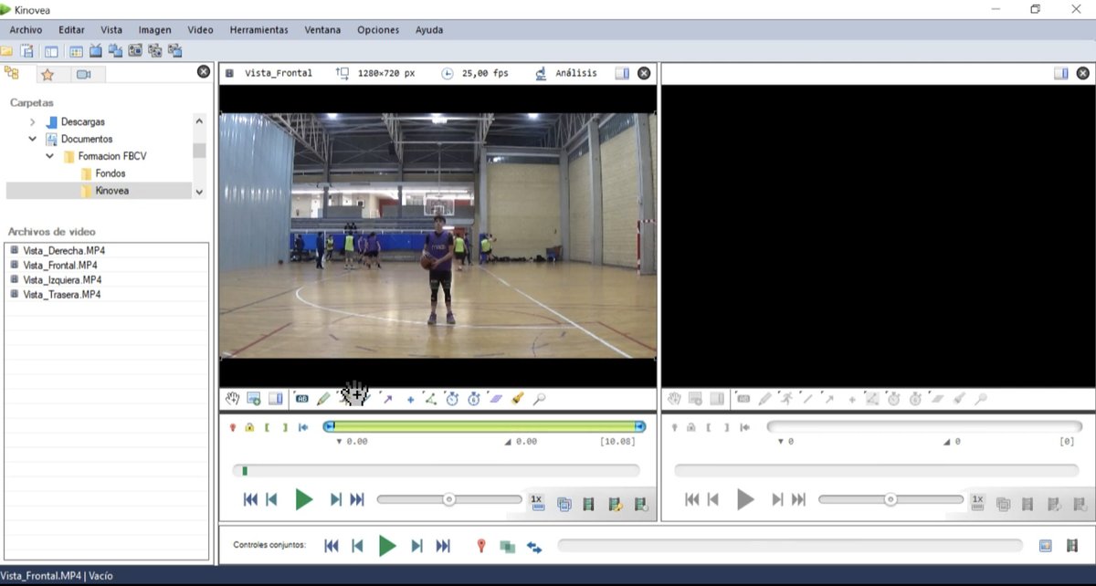Toggle the working zone lock icon
The height and width of the screenshot is (586, 1096).
click(249, 427)
